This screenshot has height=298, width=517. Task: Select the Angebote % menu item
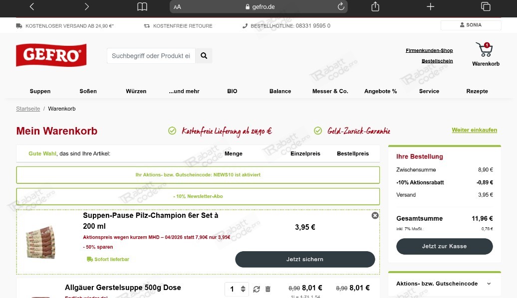tap(380, 91)
